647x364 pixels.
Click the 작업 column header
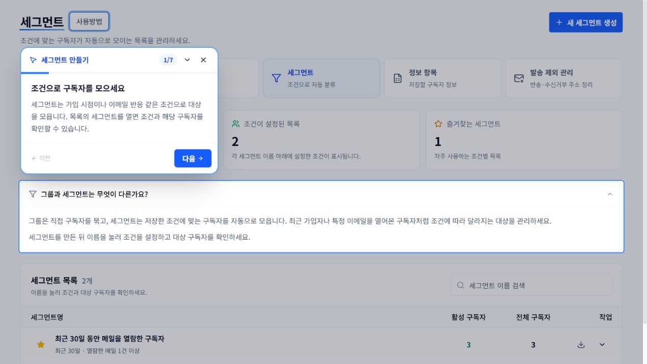click(x=605, y=317)
